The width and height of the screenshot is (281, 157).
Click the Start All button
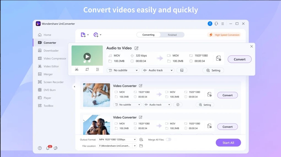(x=228, y=142)
